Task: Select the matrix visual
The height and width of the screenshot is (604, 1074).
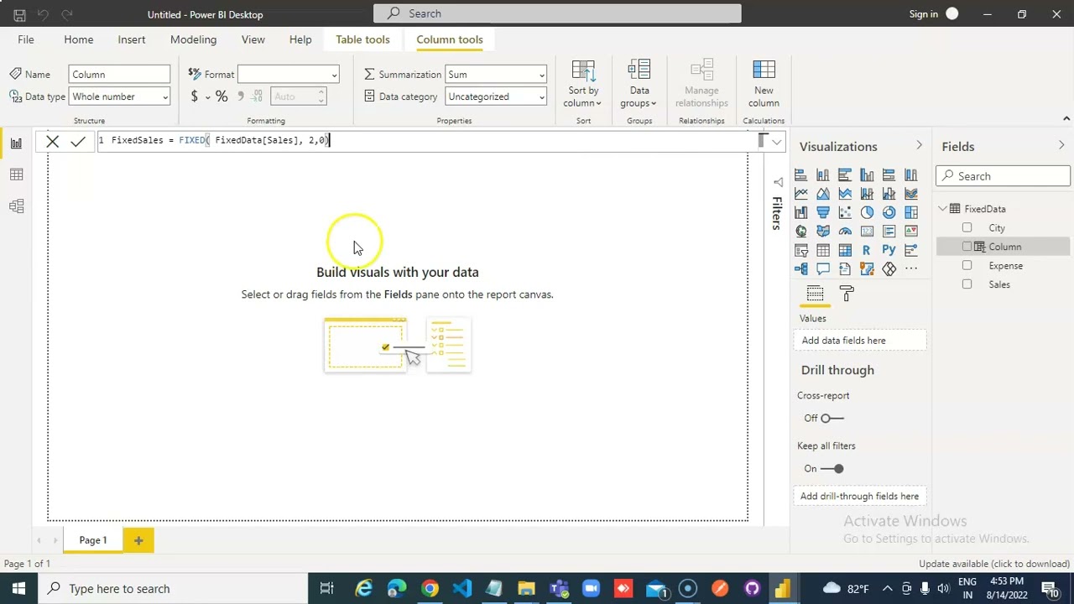Action: tap(845, 250)
